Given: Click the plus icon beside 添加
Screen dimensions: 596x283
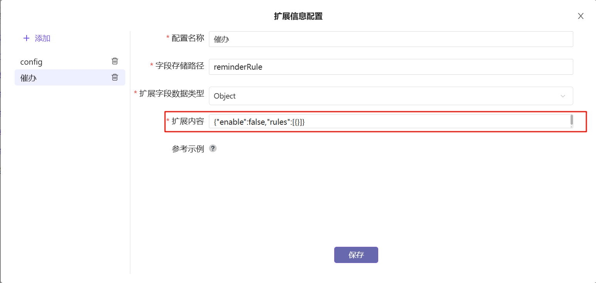Looking at the screenshot, I should 26,39.
